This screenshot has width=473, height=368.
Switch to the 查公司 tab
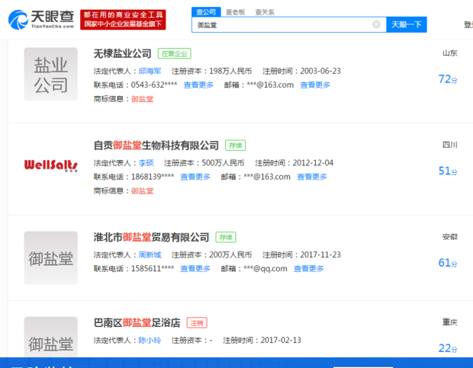point(206,12)
